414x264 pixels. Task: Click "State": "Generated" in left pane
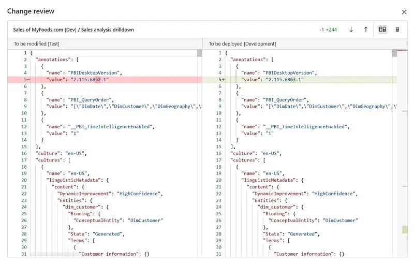[x=96, y=234]
